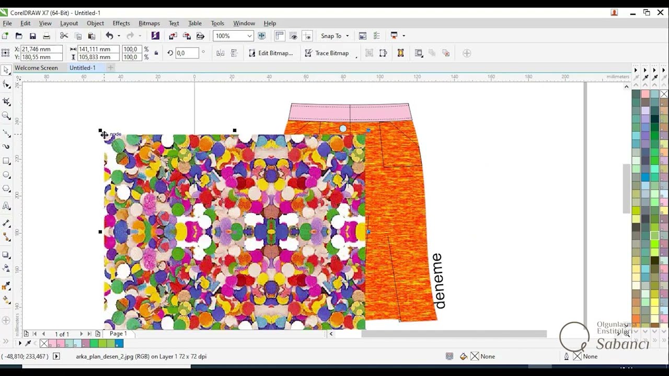Select the Freehand tool
The width and height of the screenshot is (669, 376).
pyautogui.click(x=6, y=133)
